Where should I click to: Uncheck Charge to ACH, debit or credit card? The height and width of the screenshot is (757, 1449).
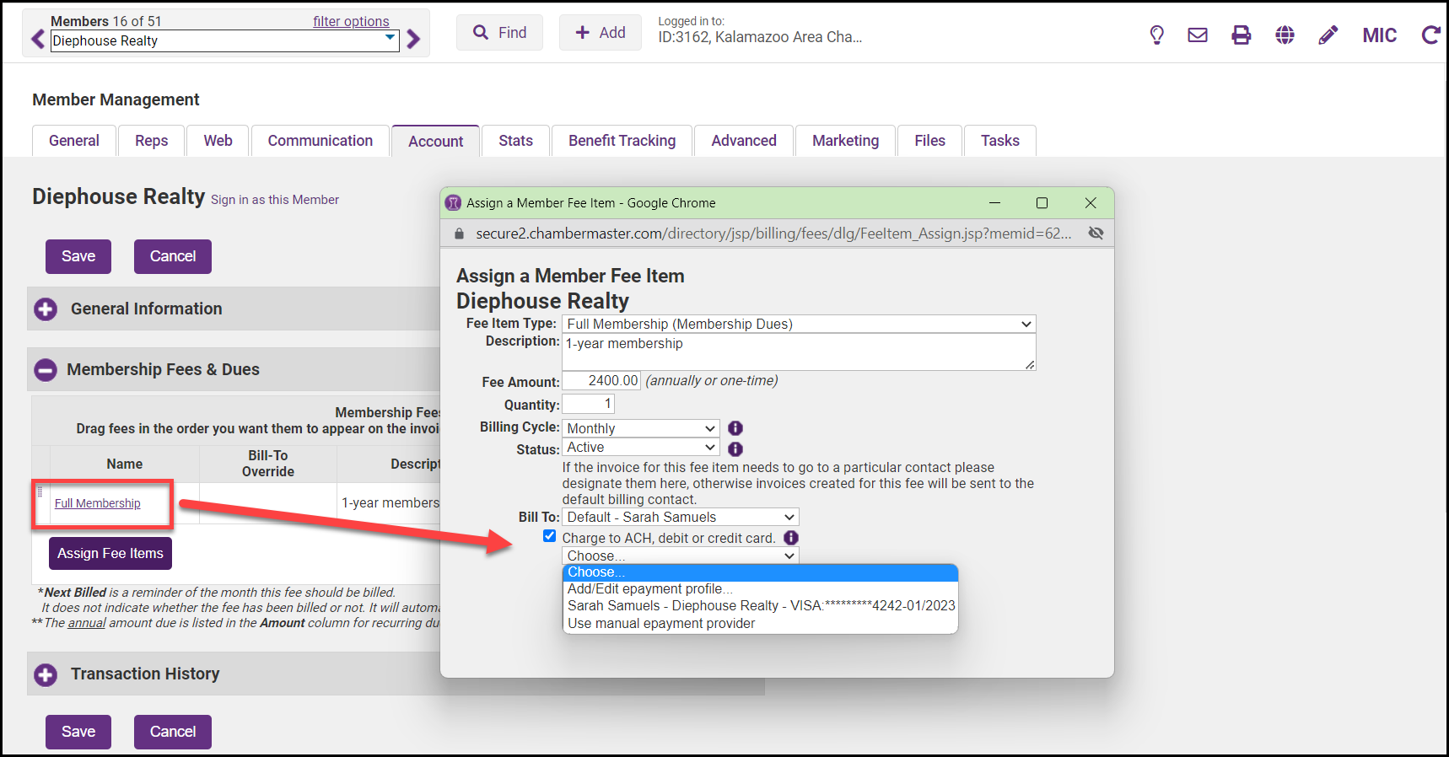click(x=550, y=536)
